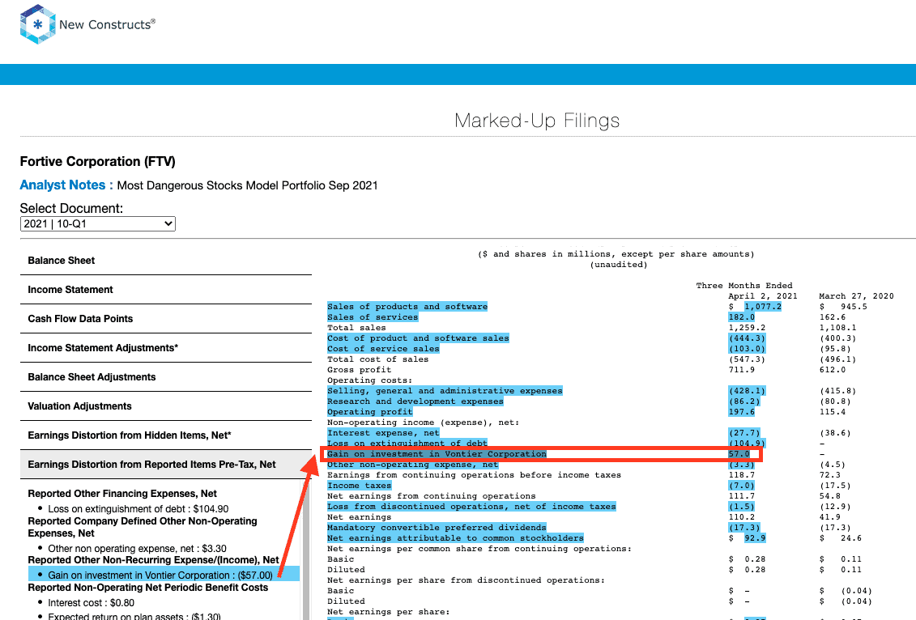Click the highlighted value (103.0)
Viewport: 916px width, 620px height.
(x=747, y=349)
